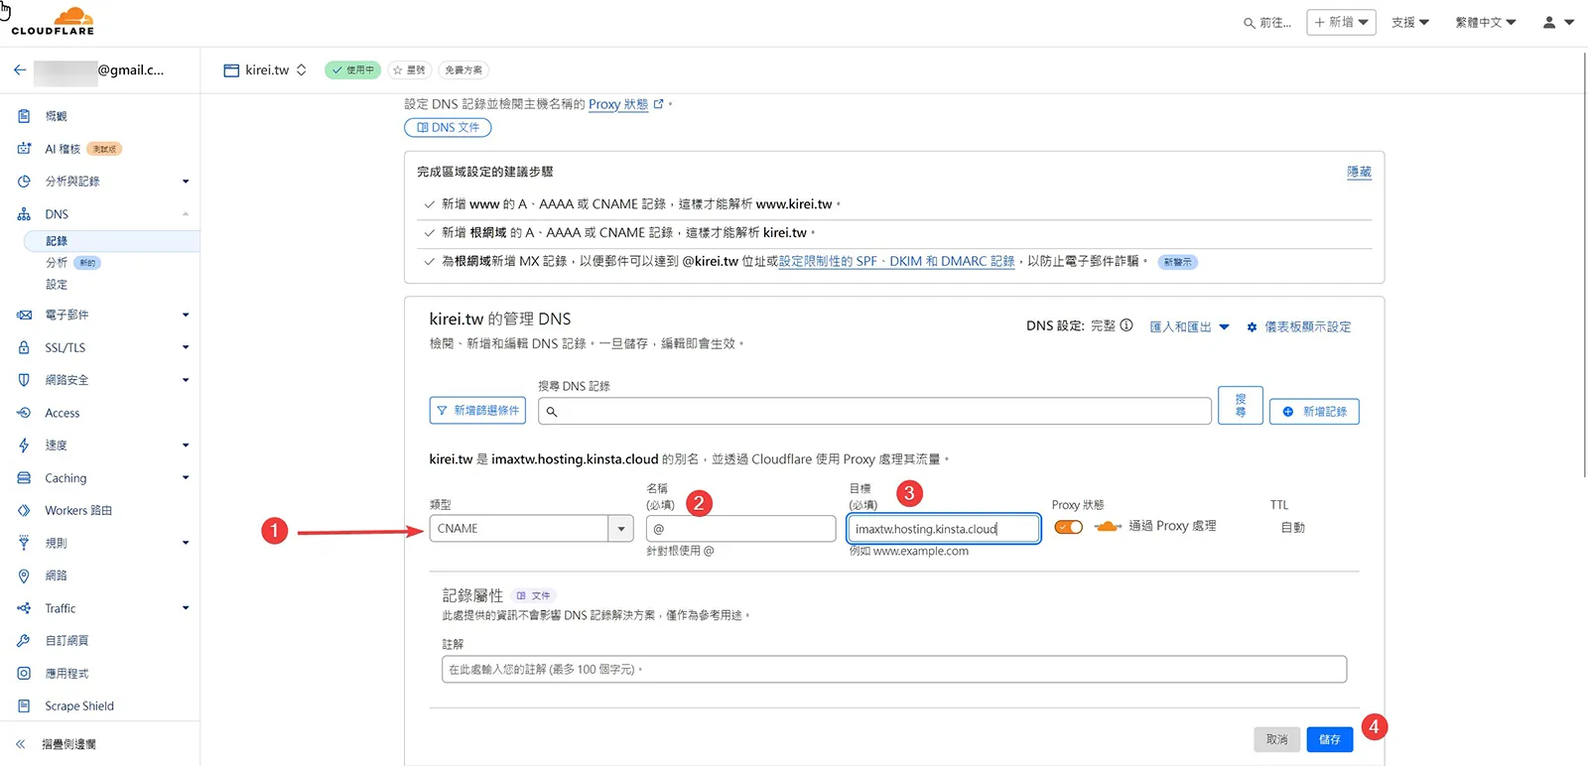Open the 概觀 overview icon in sidebar
The image size is (1588, 766).
click(x=24, y=116)
